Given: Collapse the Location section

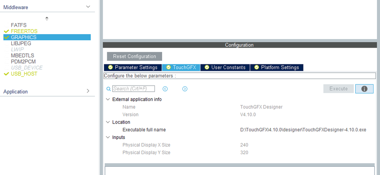Looking at the screenshot, I should click(x=108, y=122).
